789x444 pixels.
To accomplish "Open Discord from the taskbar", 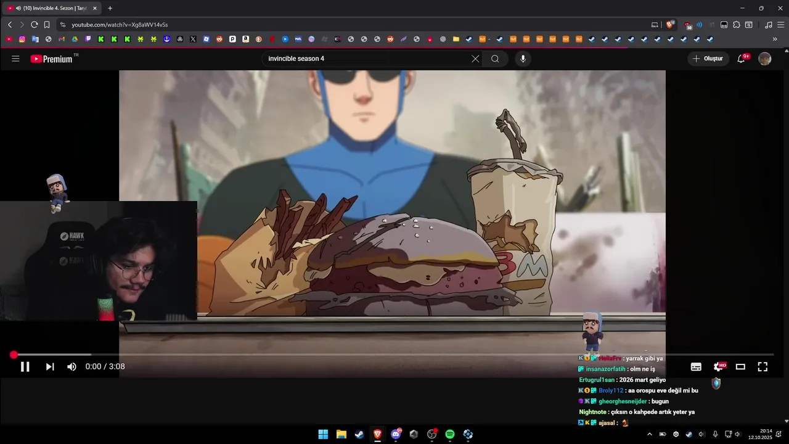I will pos(396,434).
